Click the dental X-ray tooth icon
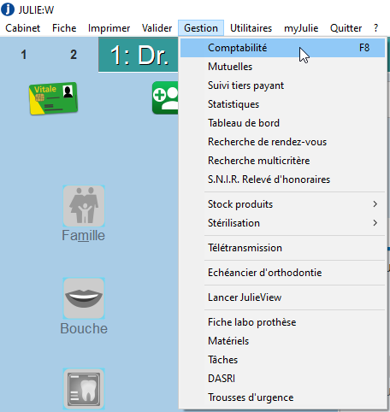390x412 pixels. 84,389
